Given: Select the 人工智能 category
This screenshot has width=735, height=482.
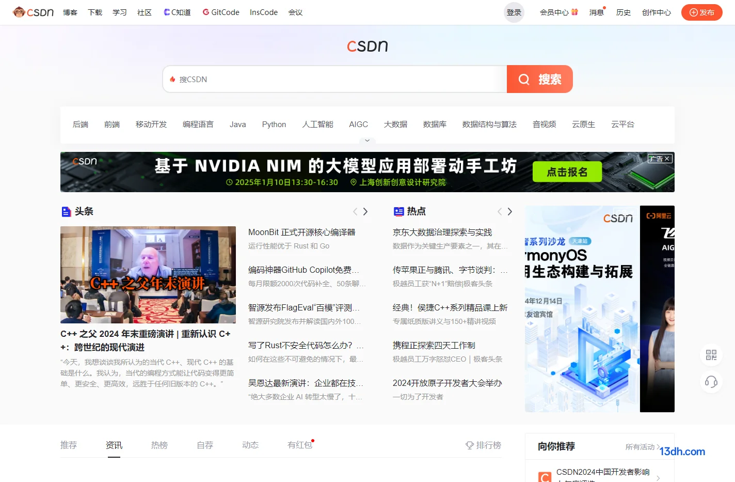Looking at the screenshot, I should 317,125.
